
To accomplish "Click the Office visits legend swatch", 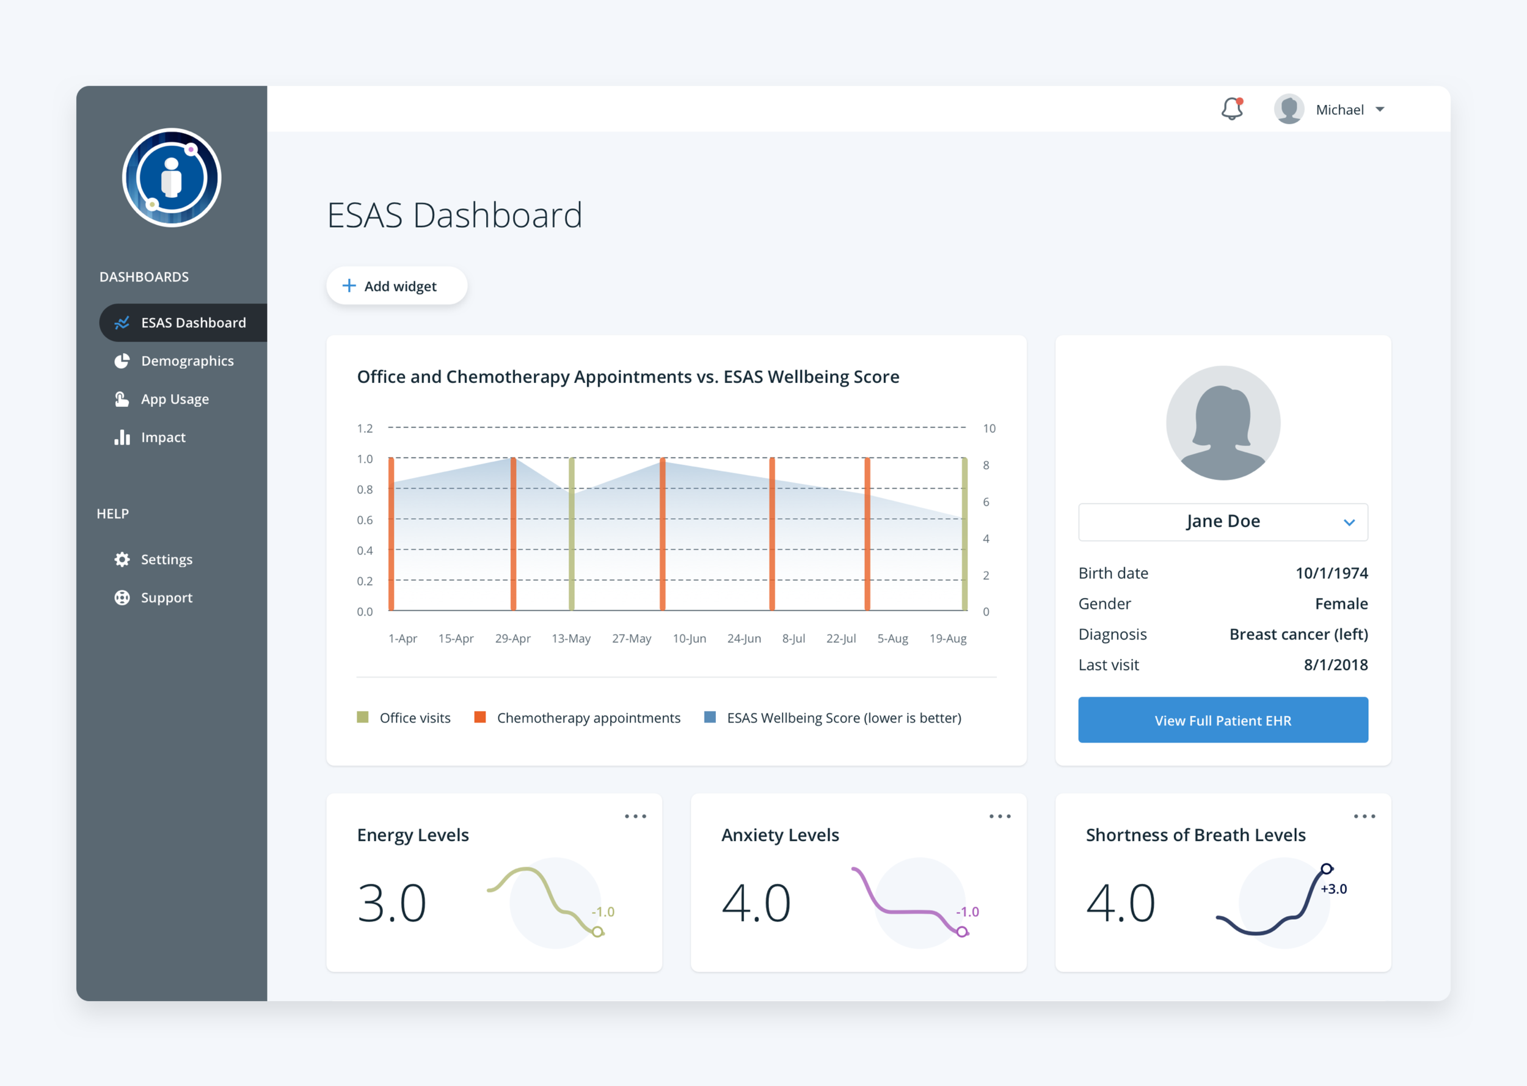I will 362,717.
